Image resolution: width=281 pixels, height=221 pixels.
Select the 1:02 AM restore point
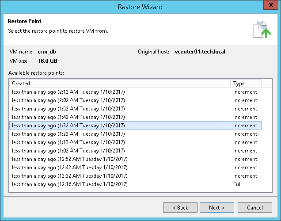tap(136, 151)
